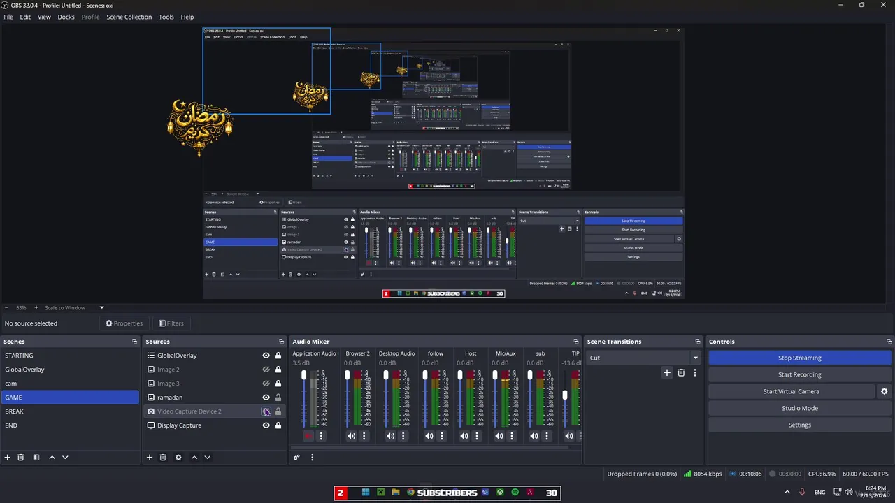The height and width of the screenshot is (503, 895).
Task: Unlock the GlobalOverlay source lock
Action: (x=278, y=356)
